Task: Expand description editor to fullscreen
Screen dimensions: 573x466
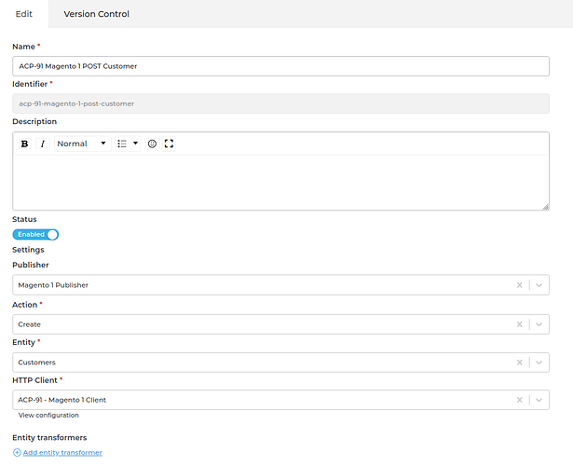Action: coord(169,144)
